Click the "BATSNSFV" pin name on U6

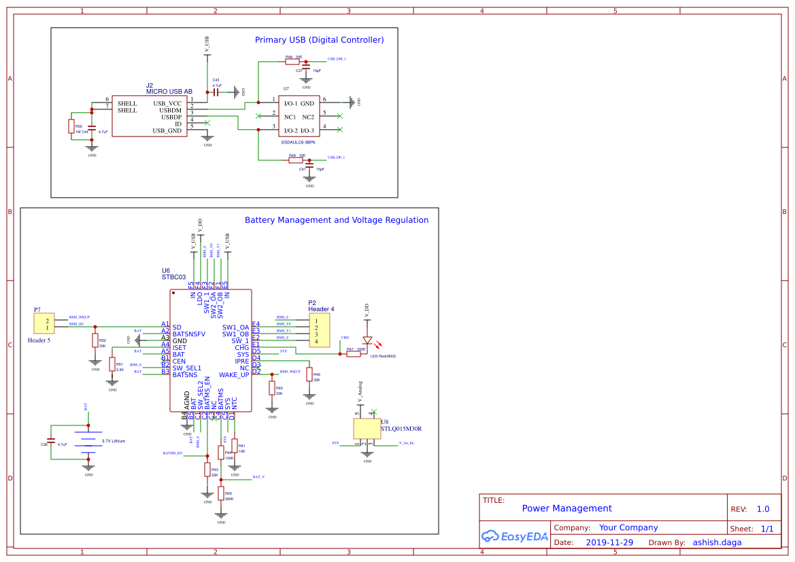pyautogui.click(x=188, y=334)
